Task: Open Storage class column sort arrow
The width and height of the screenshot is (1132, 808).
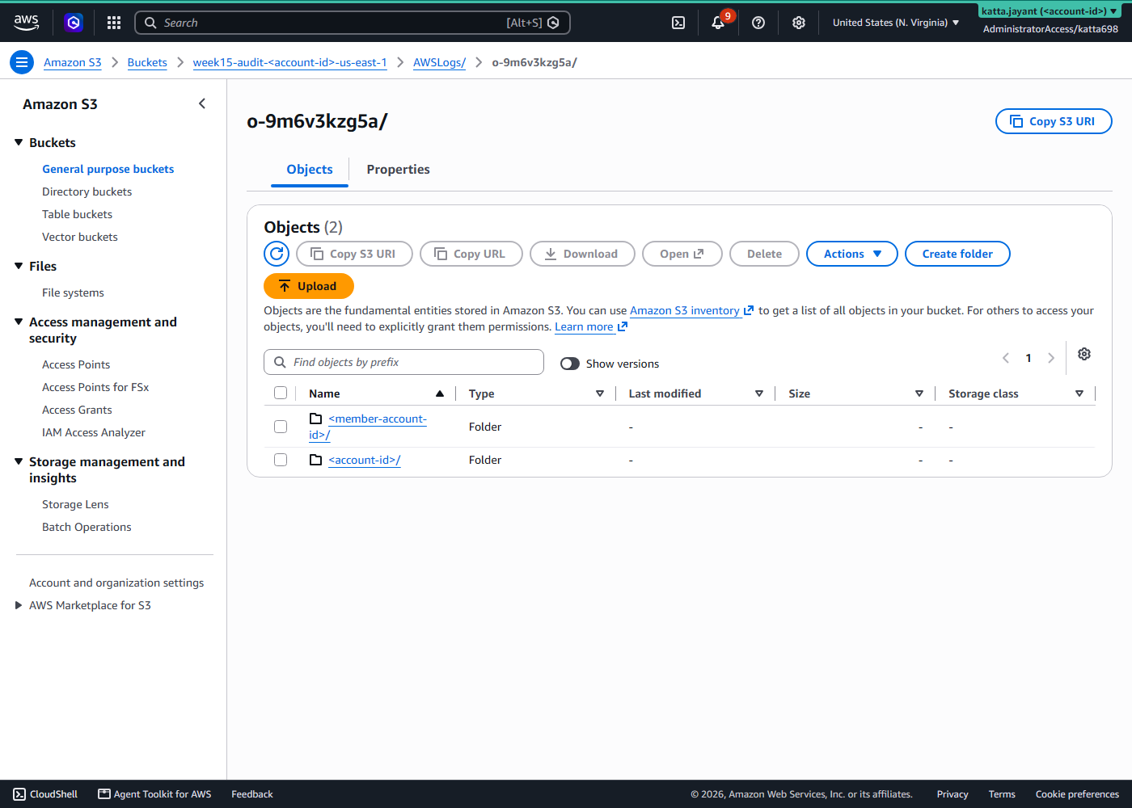Action: 1079,393
